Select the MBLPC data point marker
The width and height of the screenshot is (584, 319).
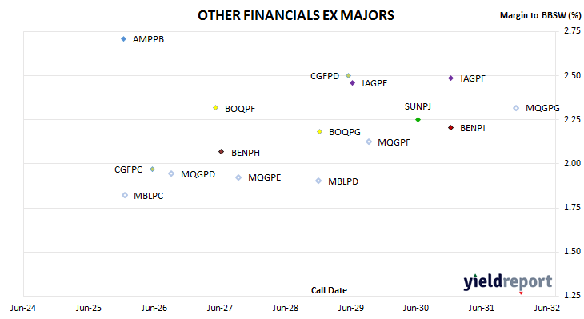(x=125, y=195)
